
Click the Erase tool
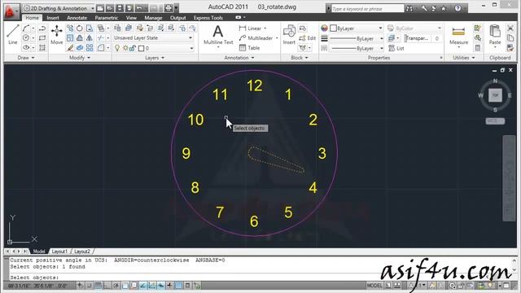pos(70,48)
